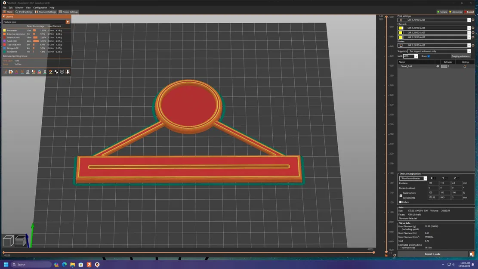This screenshot has height=269, width=478.
Task: Toggle color changes icon in legend toolbar
Action: click(x=39, y=72)
